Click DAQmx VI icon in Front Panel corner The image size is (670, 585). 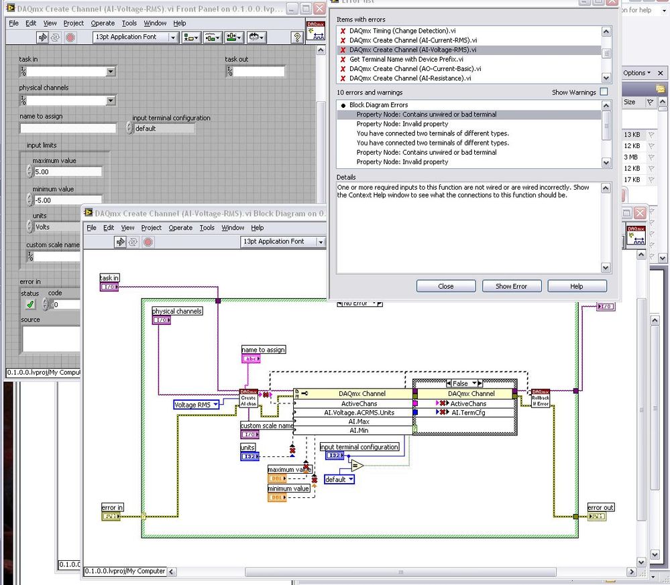(x=316, y=31)
